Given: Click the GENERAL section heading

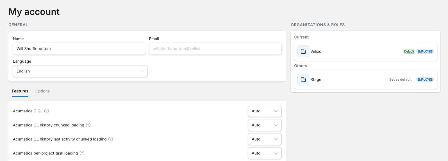Looking at the screenshot, I should pyautogui.click(x=18, y=25).
